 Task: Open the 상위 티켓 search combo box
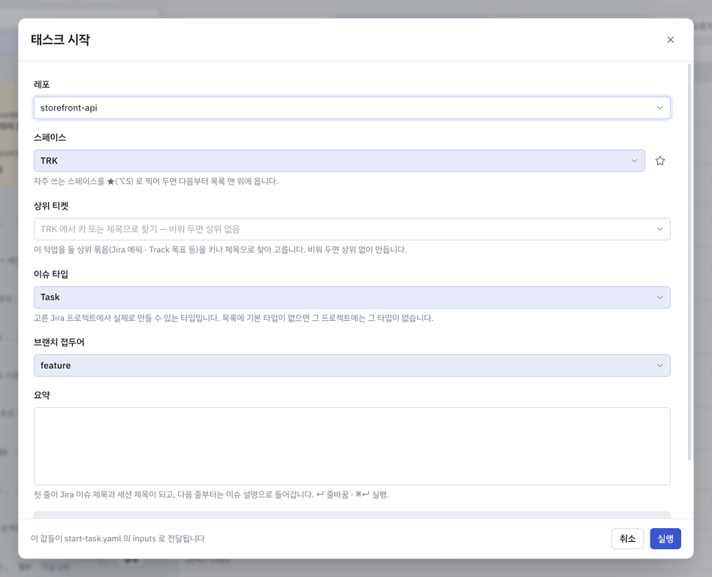(x=352, y=229)
